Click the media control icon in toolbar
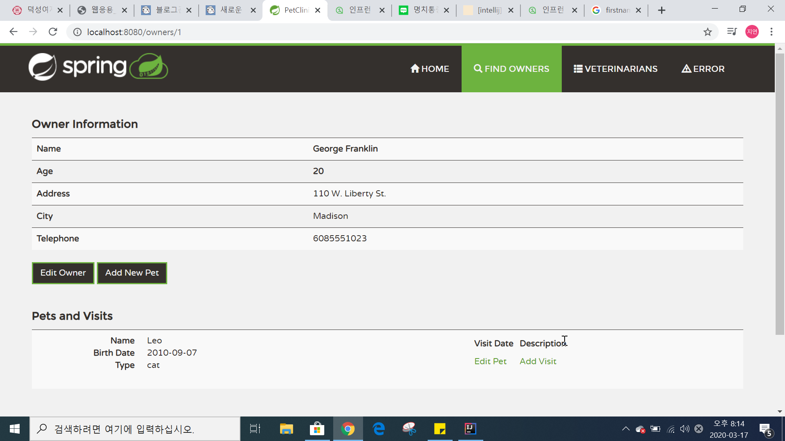The image size is (785, 441). click(x=732, y=32)
